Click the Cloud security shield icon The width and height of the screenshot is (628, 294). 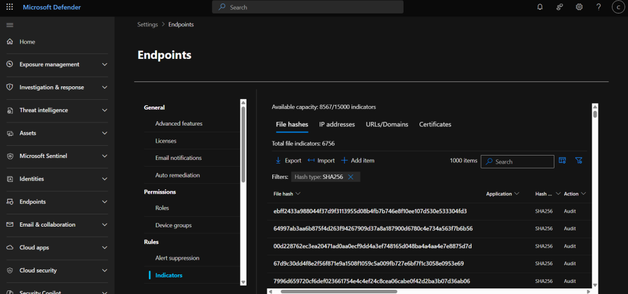pyautogui.click(x=10, y=270)
